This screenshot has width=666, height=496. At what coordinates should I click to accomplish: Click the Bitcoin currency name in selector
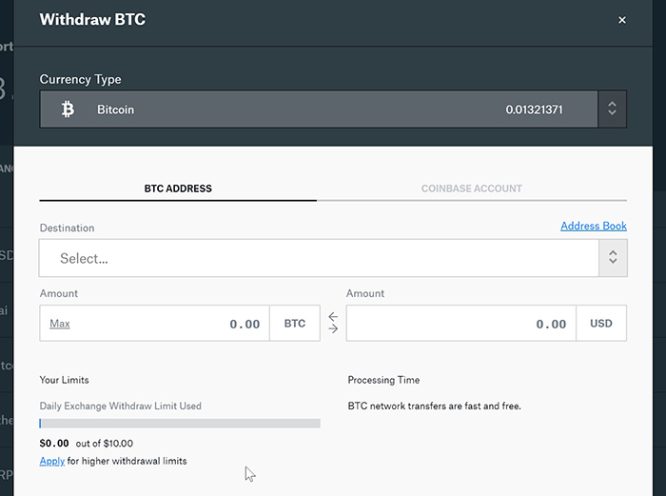click(115, 109)
